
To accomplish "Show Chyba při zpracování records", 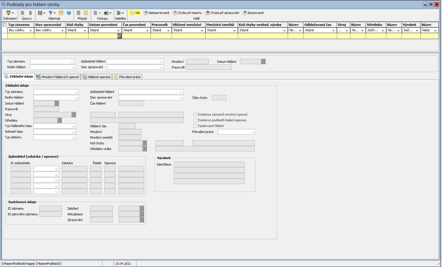I will pyautogui.click(x=222, y=13).
